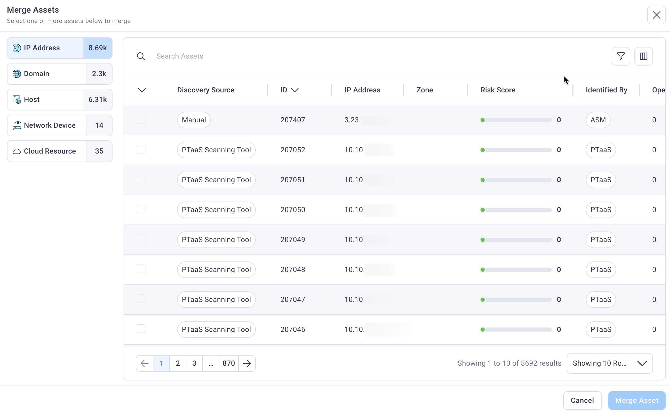
Task: Go to next page arrow
Action: pyautogui.click(x=247, y=363)
